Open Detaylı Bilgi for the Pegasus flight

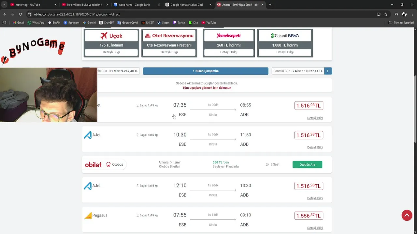315,228
